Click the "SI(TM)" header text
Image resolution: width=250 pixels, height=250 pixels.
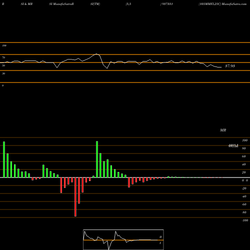[95, 4]
